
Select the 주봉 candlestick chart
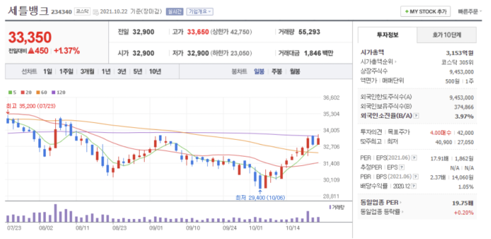pyautogui.click(x=277, y=71)
